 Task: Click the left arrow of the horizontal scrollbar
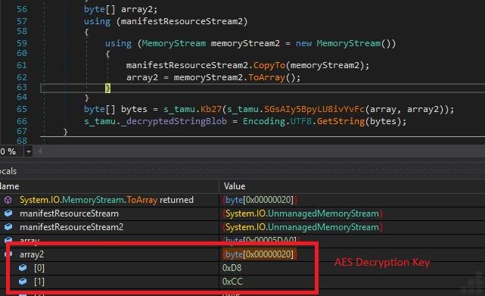click(39, 151)
